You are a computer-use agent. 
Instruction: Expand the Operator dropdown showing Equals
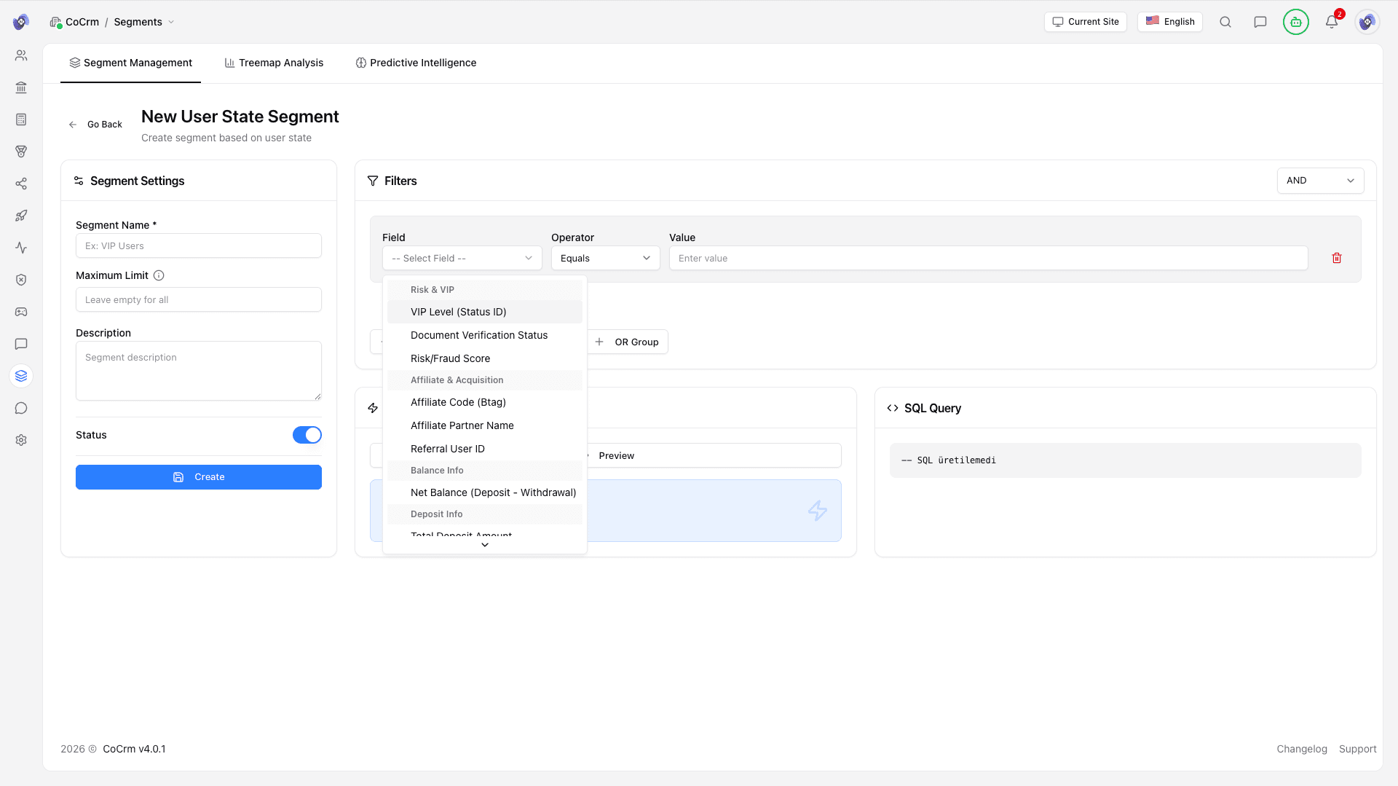point(605,258)
